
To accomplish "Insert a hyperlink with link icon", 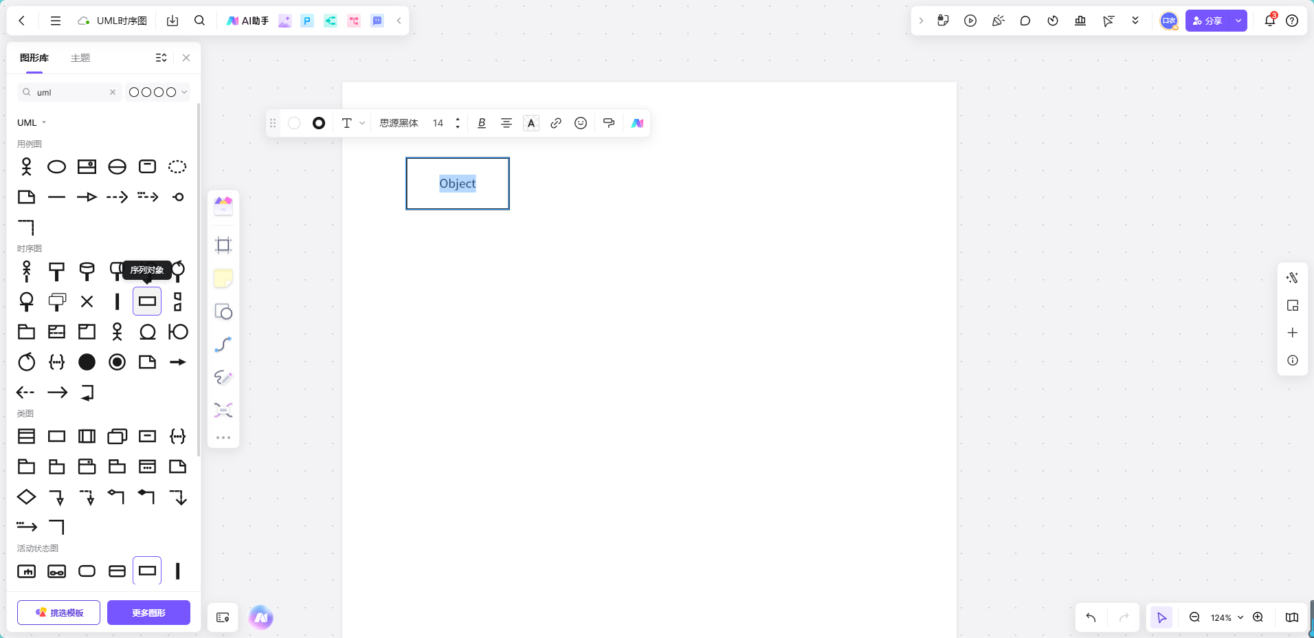I will tap(556, 123).
